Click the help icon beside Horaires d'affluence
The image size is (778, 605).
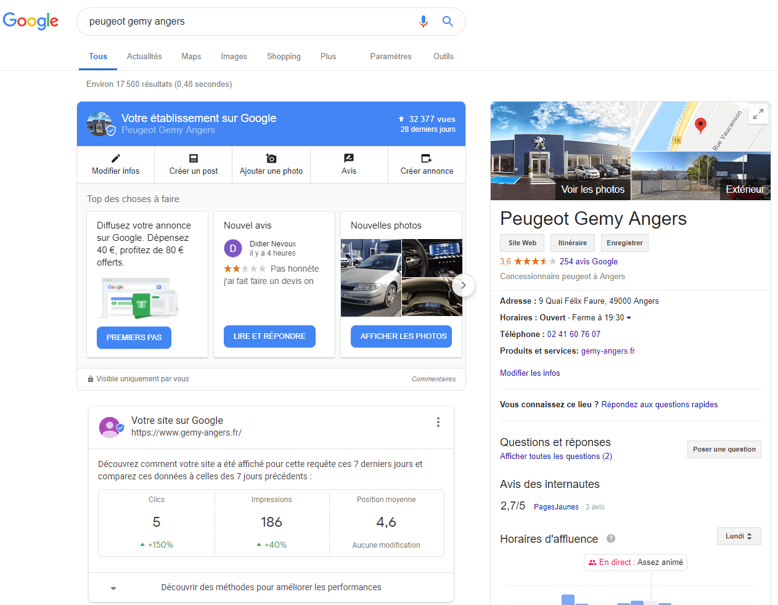point(611,538)
